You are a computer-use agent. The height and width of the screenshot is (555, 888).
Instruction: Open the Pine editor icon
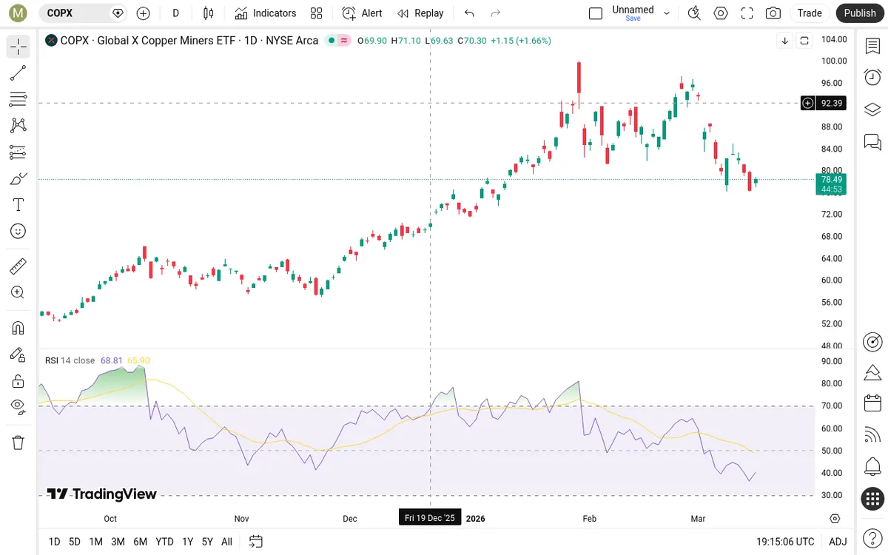(872, 372)
